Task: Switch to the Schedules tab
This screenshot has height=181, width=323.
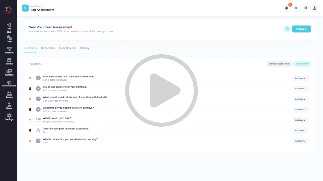Action: [48, 48]
